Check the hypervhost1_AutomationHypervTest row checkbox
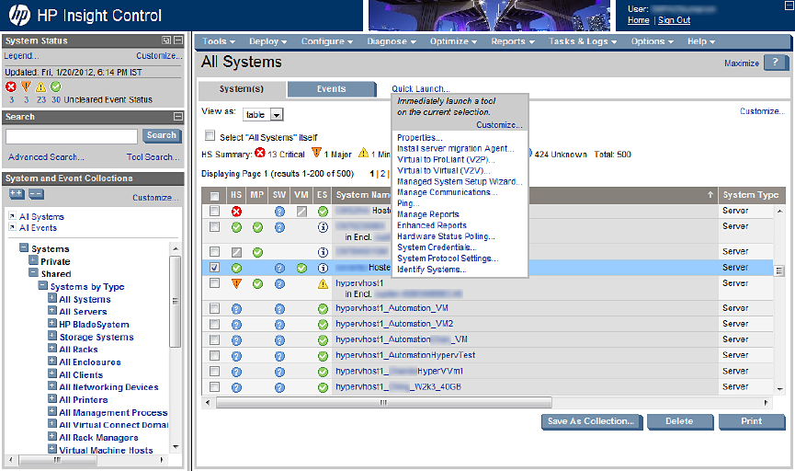 click(214, 355)
